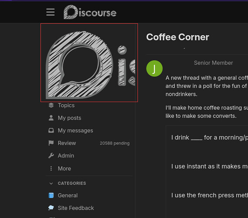Click the Site Feedback chat bubble icon
The height and width of the screenshot is (218, 248).
point(51,208)
